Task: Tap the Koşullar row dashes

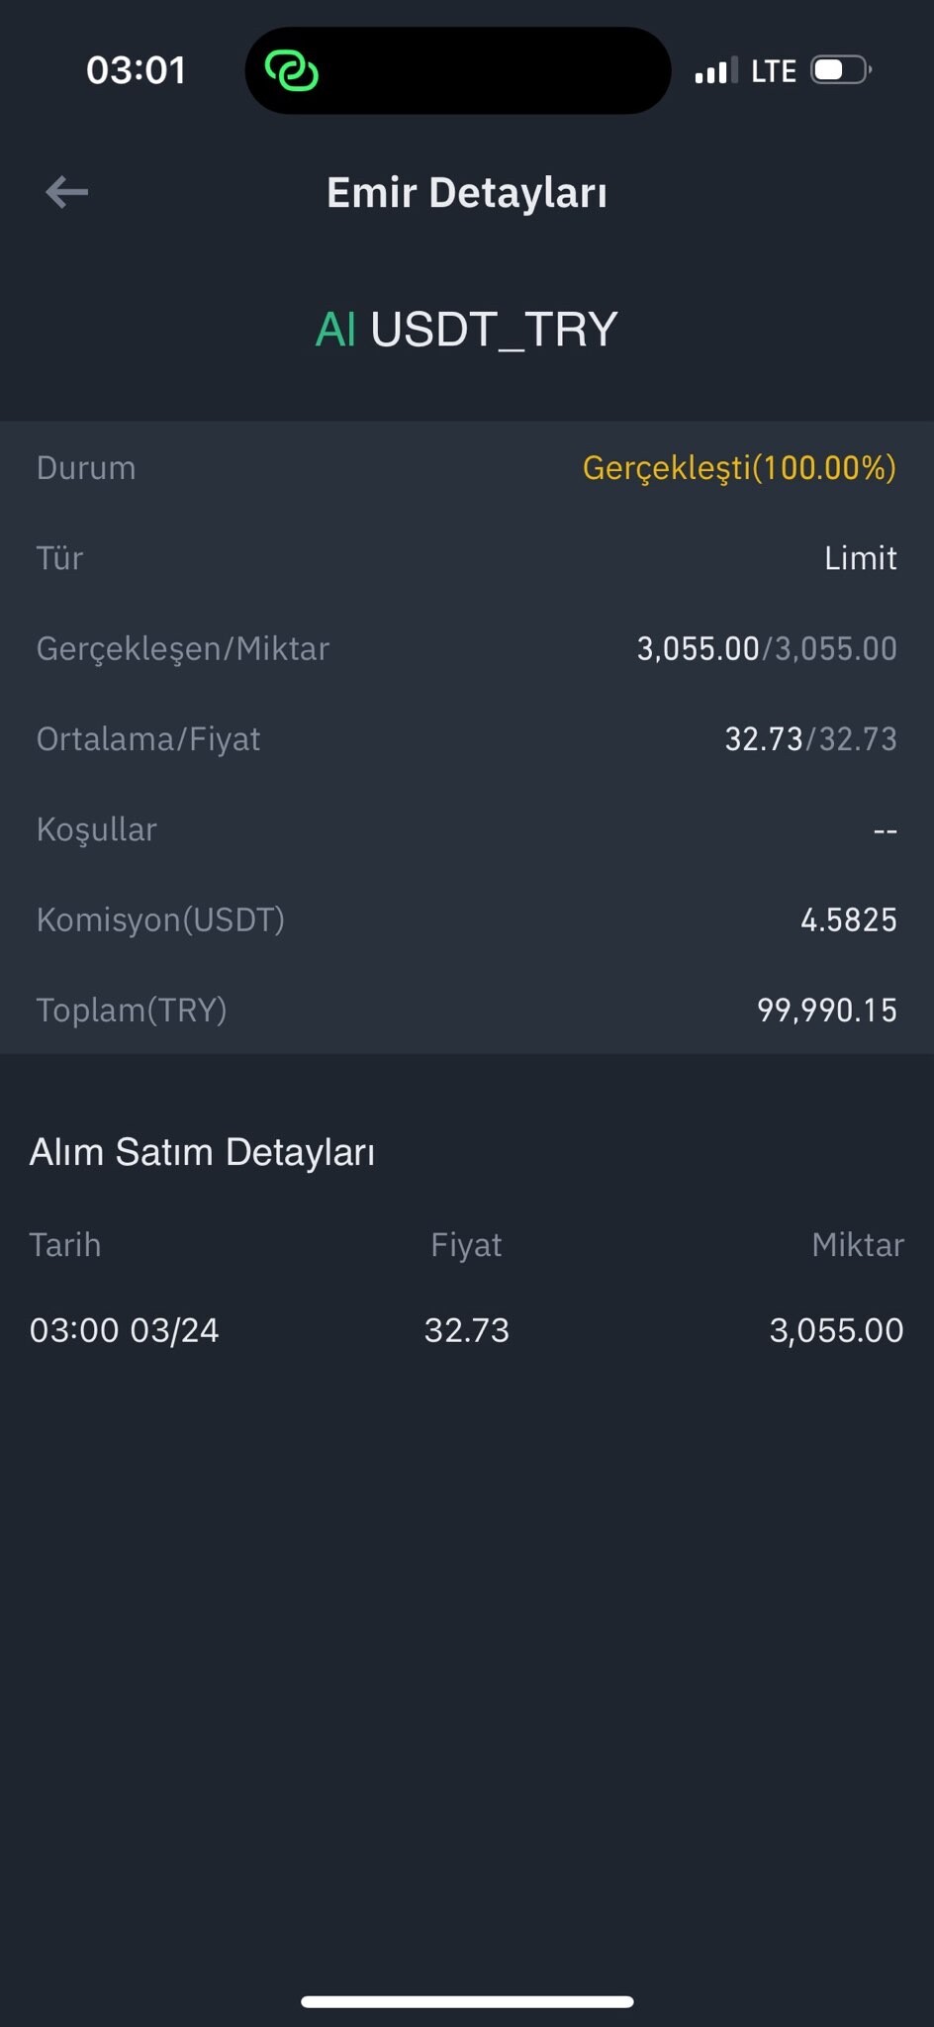Action: tap(886, 831)
